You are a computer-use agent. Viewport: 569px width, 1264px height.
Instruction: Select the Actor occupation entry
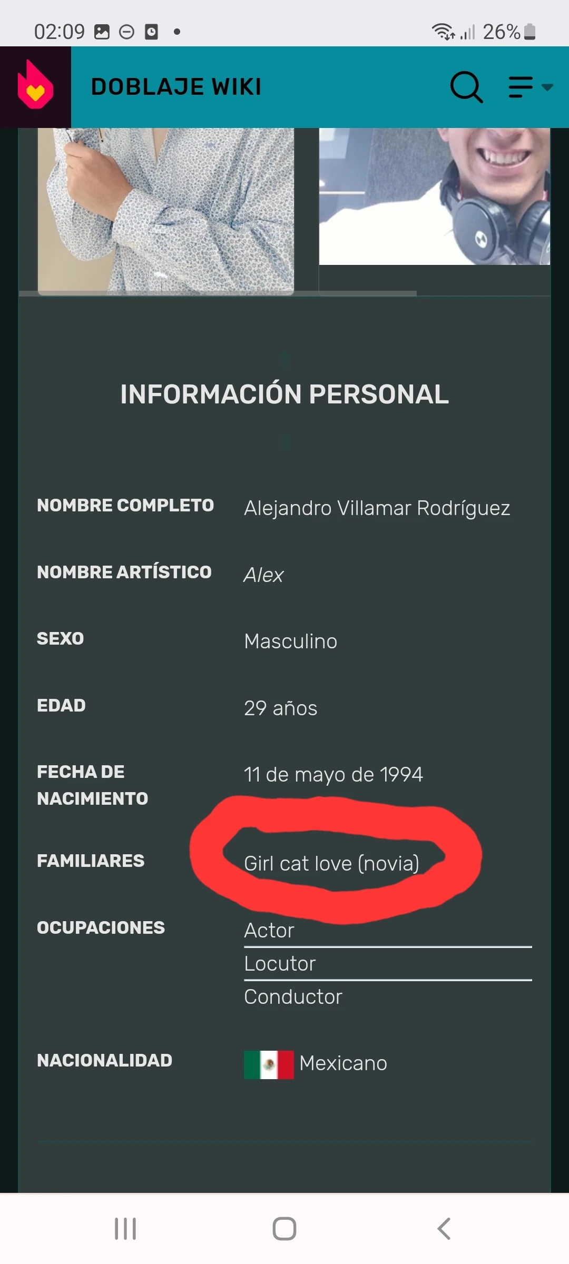tap(269, 931)
